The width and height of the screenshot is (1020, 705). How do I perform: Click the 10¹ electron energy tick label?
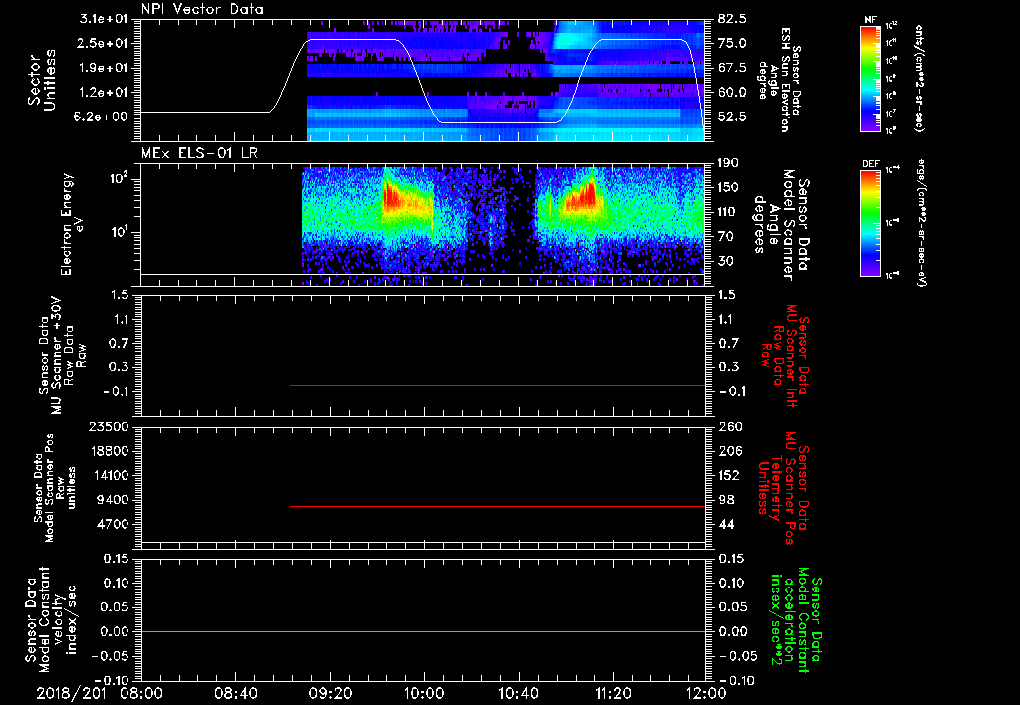[118, 232]
